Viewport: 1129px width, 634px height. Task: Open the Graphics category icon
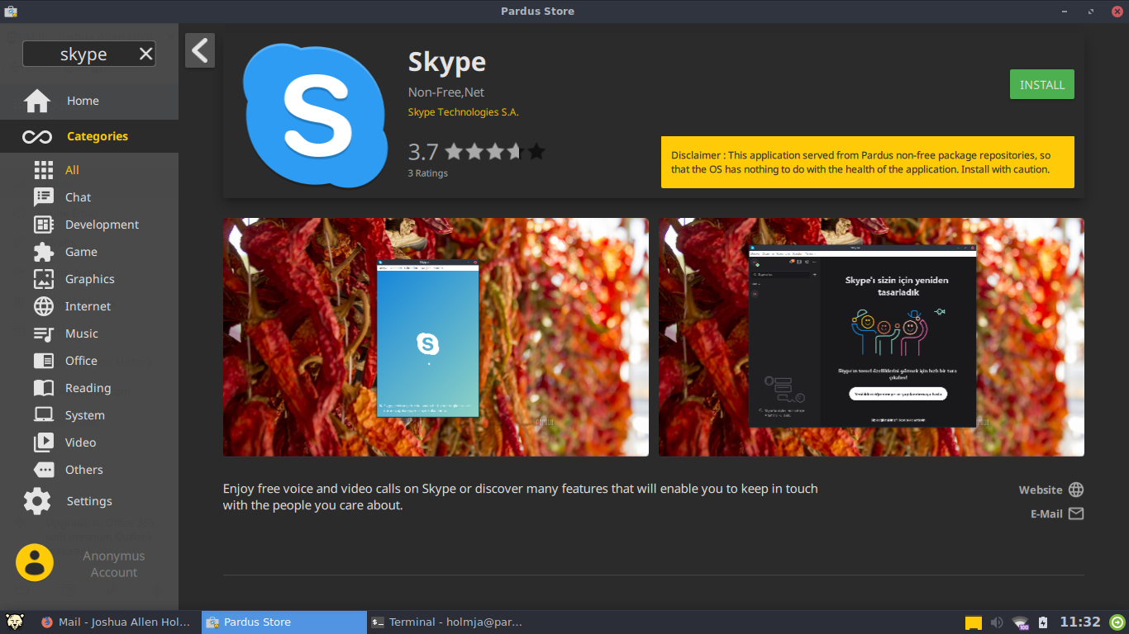click(44, 279)
